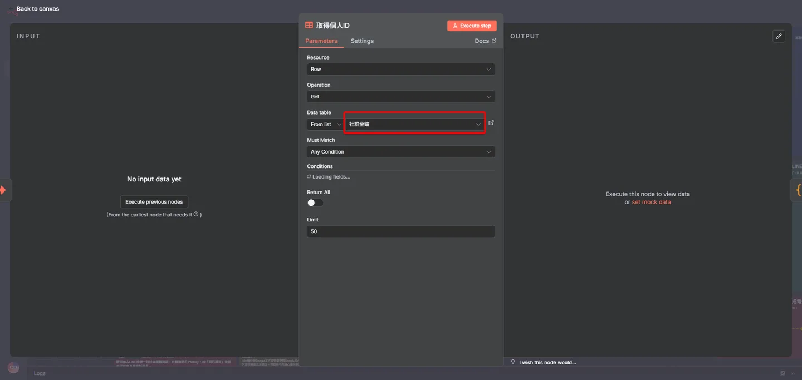Click the info icon after 'needs it'
The image size is (802, 380).
[196, 214]
